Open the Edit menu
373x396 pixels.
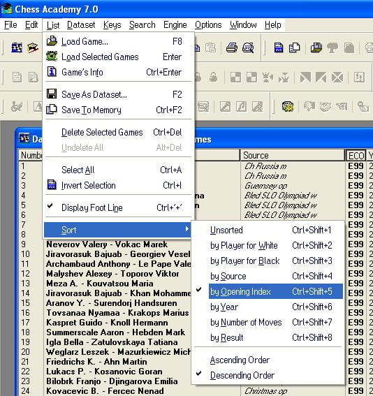pyautogui.click(x=31, y=24)
